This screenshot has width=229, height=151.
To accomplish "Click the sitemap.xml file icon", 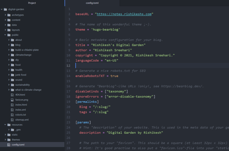I will (13, 120).
